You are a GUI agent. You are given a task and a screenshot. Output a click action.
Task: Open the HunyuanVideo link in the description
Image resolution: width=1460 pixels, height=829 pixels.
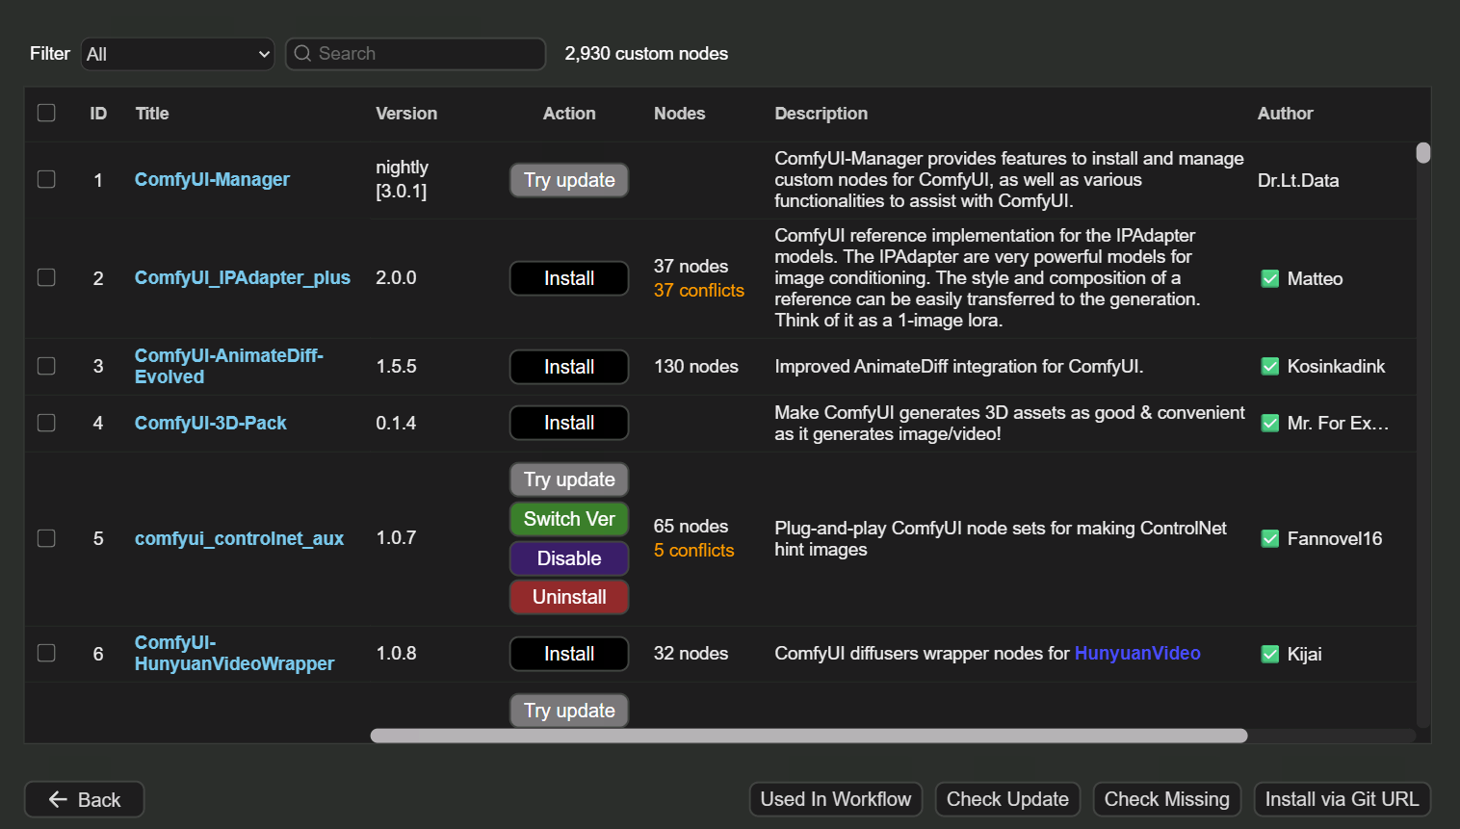click(x=1136, y=654)
